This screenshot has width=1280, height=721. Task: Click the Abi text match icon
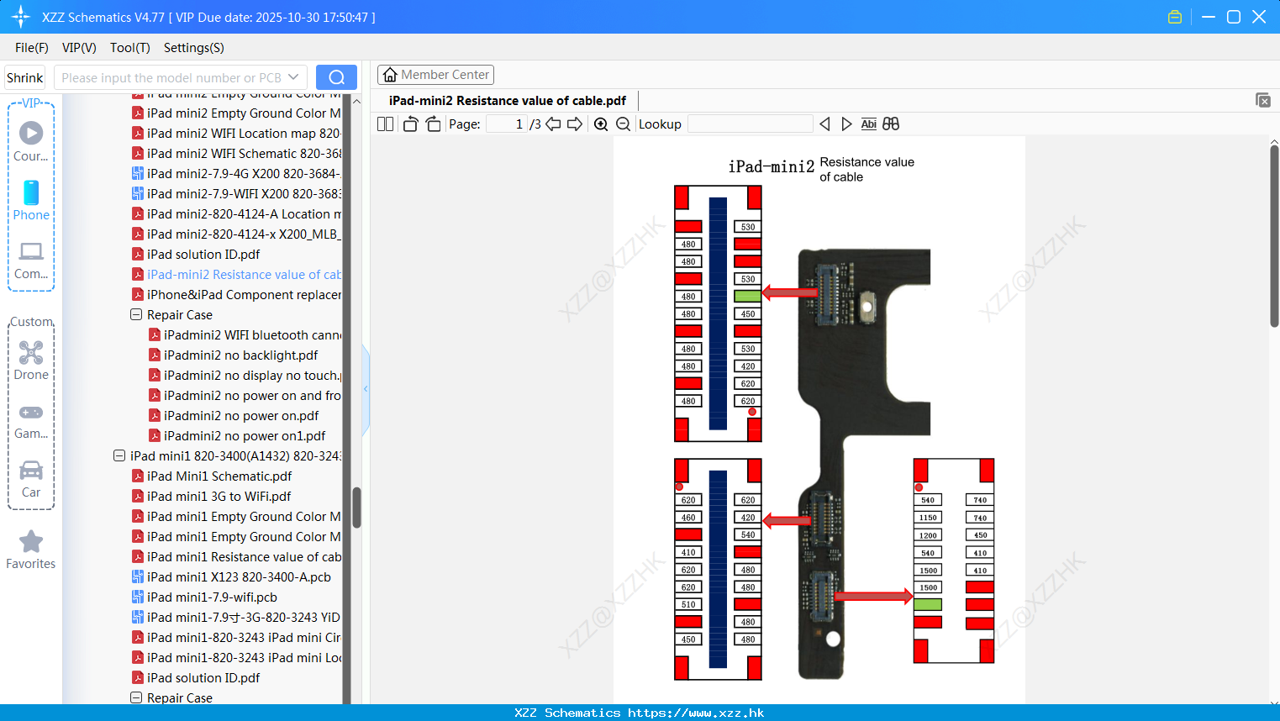click(x=868, y=124)
